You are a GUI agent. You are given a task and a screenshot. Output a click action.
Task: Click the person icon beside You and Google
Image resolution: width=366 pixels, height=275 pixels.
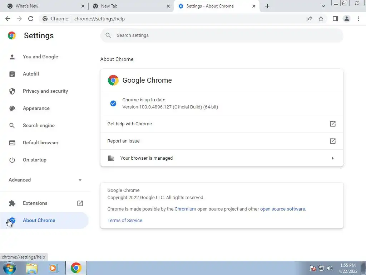click(12, 57)
